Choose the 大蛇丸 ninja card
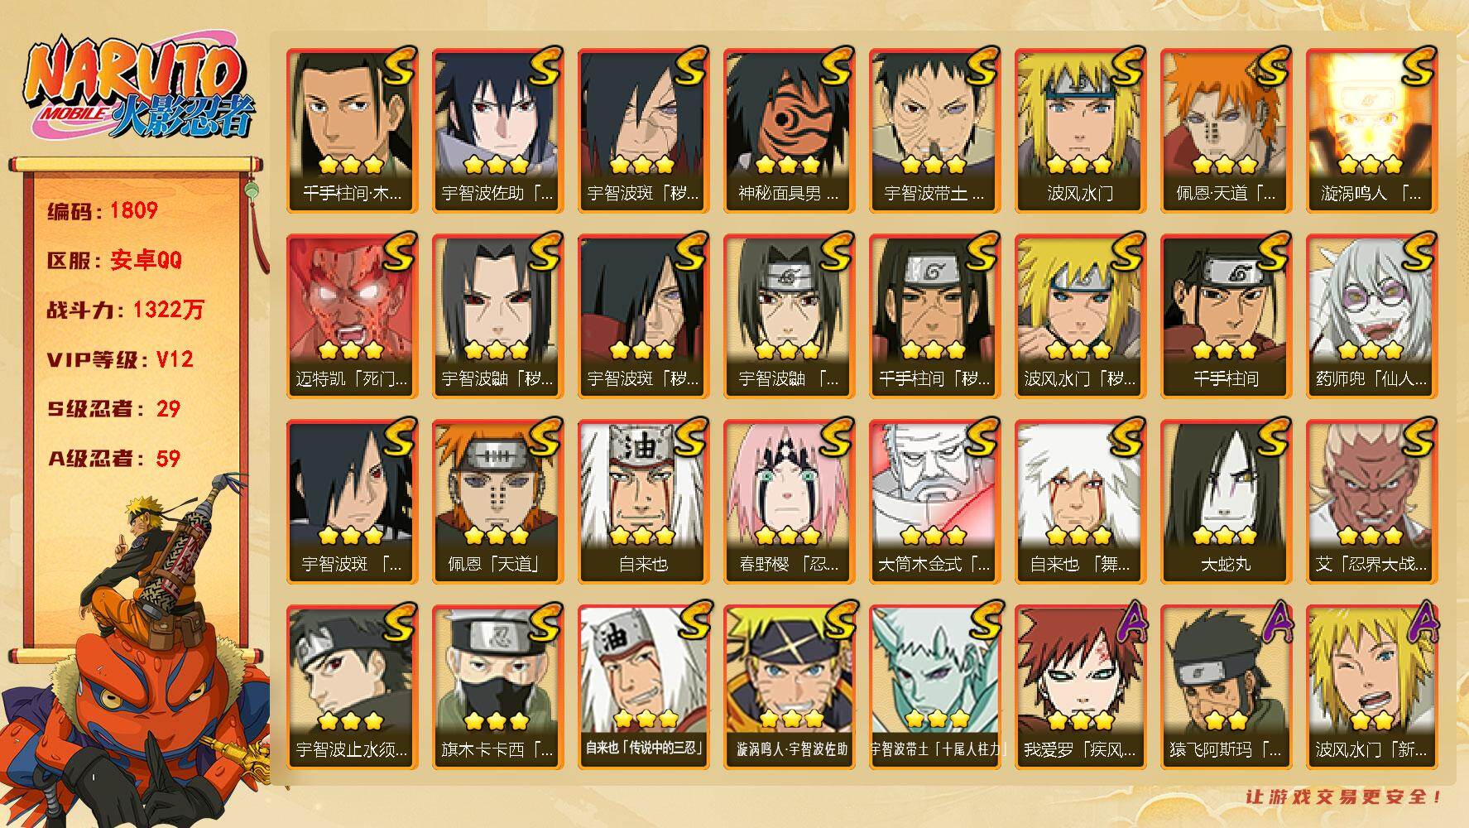 (1226, 501)
